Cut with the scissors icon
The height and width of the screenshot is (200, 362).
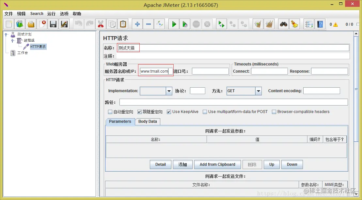[x=101, y=24]
